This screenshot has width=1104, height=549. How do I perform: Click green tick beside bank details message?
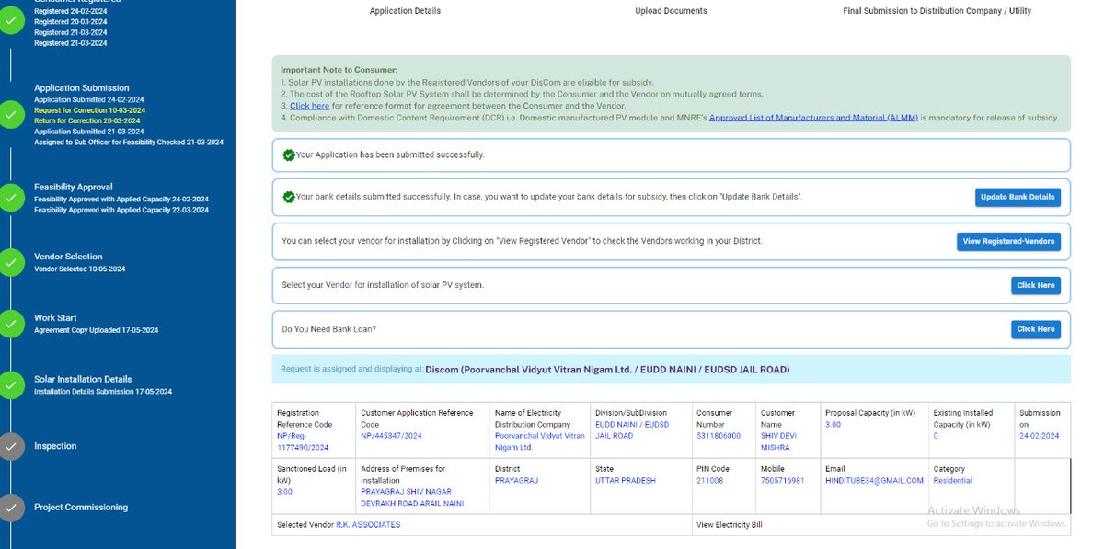point(289,198)
